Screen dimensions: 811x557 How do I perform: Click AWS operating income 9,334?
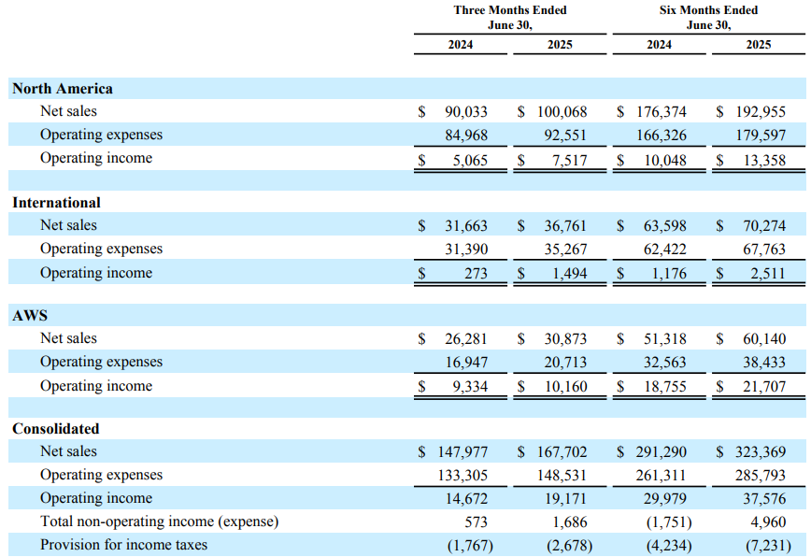[x=470, y=386]
